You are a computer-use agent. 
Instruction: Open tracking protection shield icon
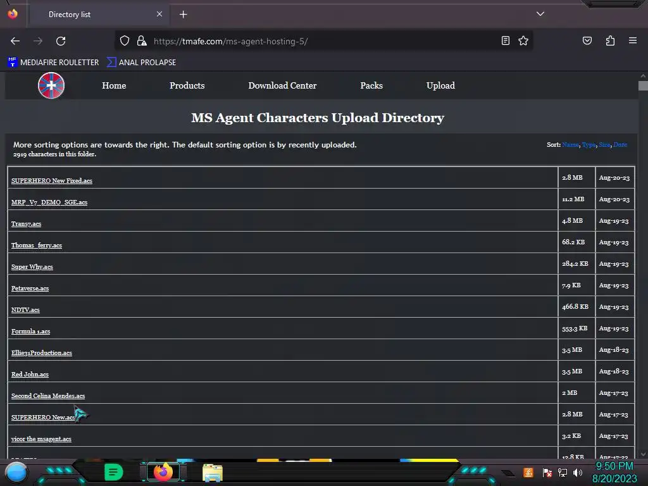(x=125, y=40)
